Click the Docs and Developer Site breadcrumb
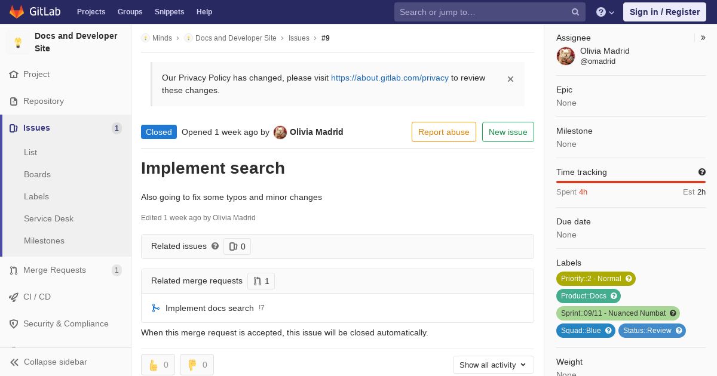Viewport: 717px width, 376px height. pyautogui.click(x=236, y=38)
